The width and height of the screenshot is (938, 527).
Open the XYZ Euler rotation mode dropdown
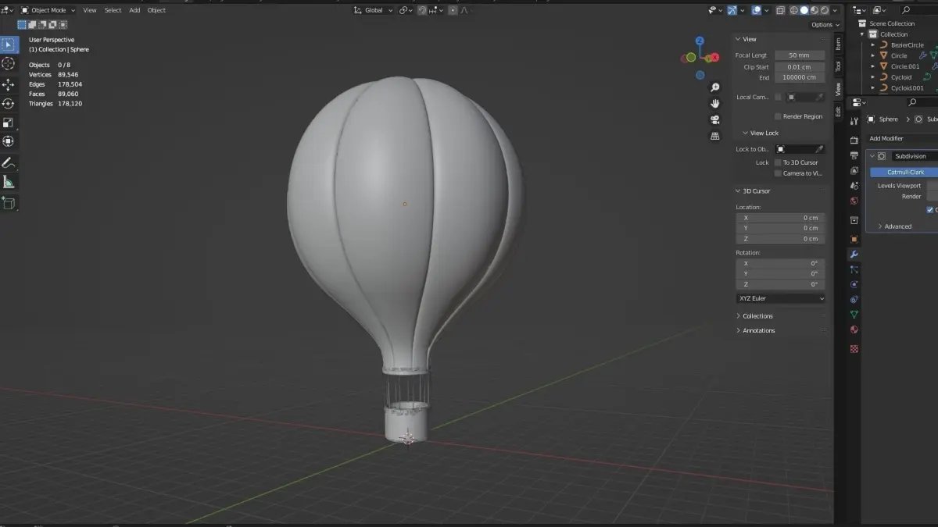point(781,298)
